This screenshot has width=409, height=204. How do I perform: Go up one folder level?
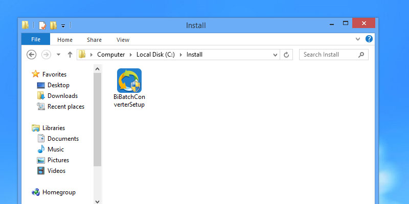point(70,55)
